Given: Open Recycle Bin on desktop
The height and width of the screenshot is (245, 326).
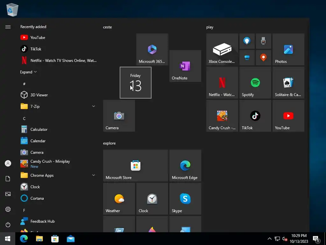Looking at the screenshot, I should pyautogui.click(x=12, y=10).
